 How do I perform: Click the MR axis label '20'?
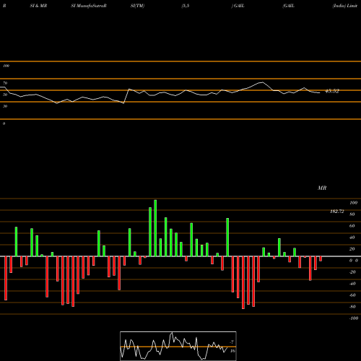pyautogui.click(x=352, y=249)
